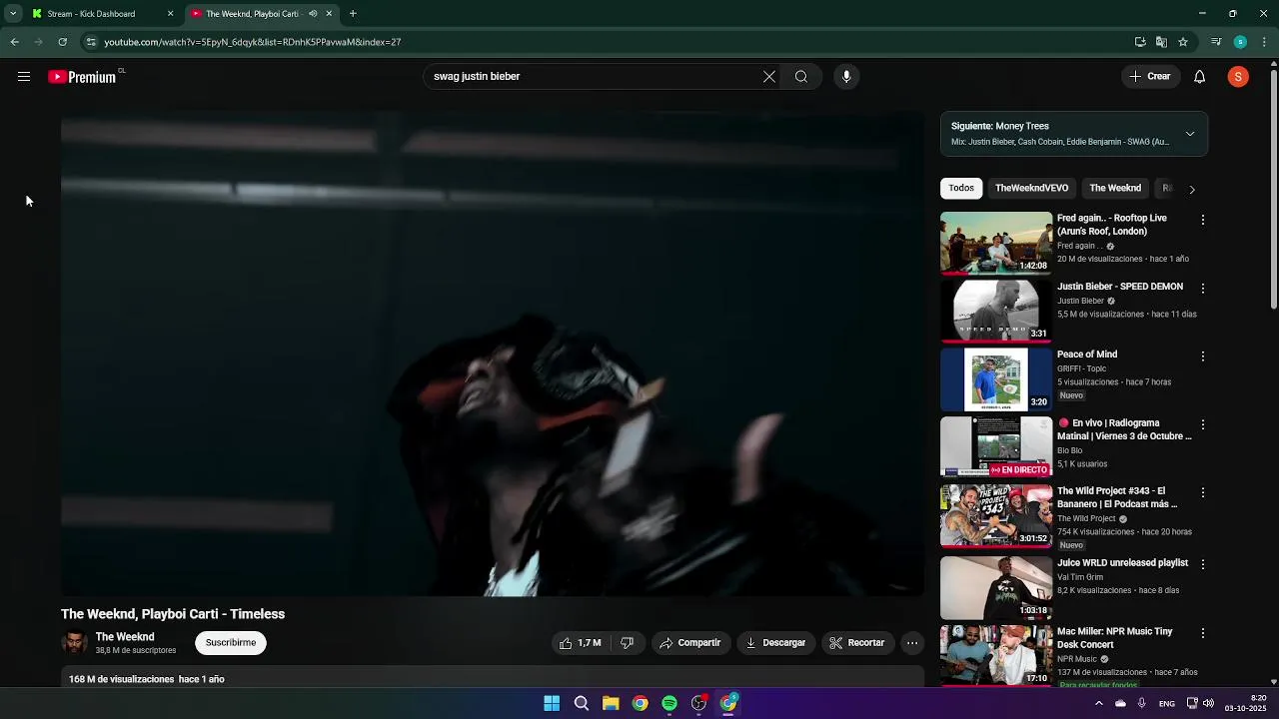Open Peace of Mind video title
The height and width of the screenshot is (719, 1279).
coord(1087,355)
